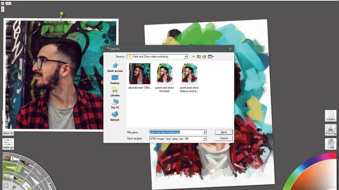
Task: Select the highlighted pencil tool
Action: pos(10,167)
